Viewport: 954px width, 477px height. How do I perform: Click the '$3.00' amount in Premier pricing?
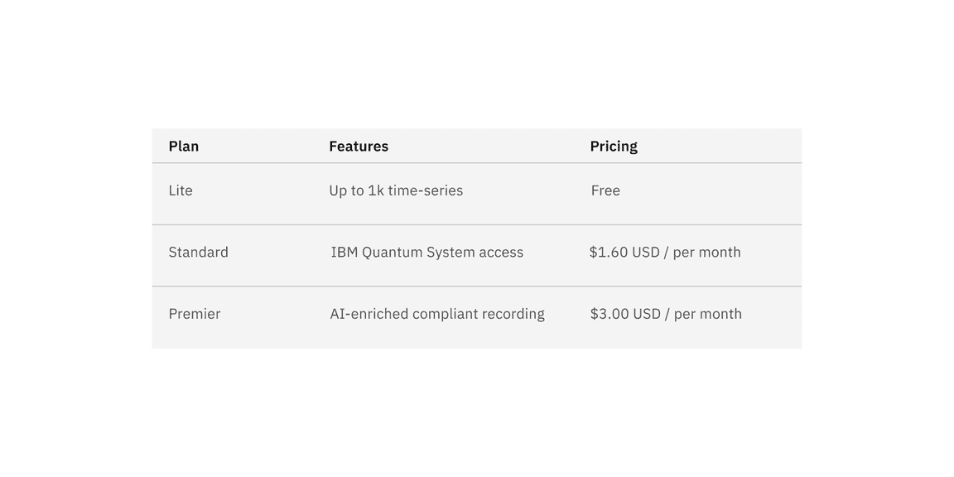coord(609,314)
